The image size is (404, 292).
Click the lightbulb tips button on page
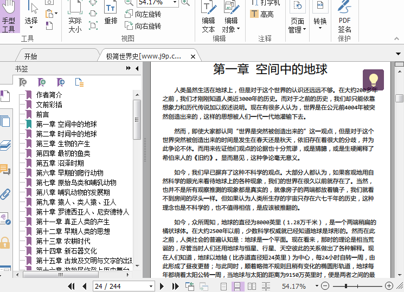point(373,80)
